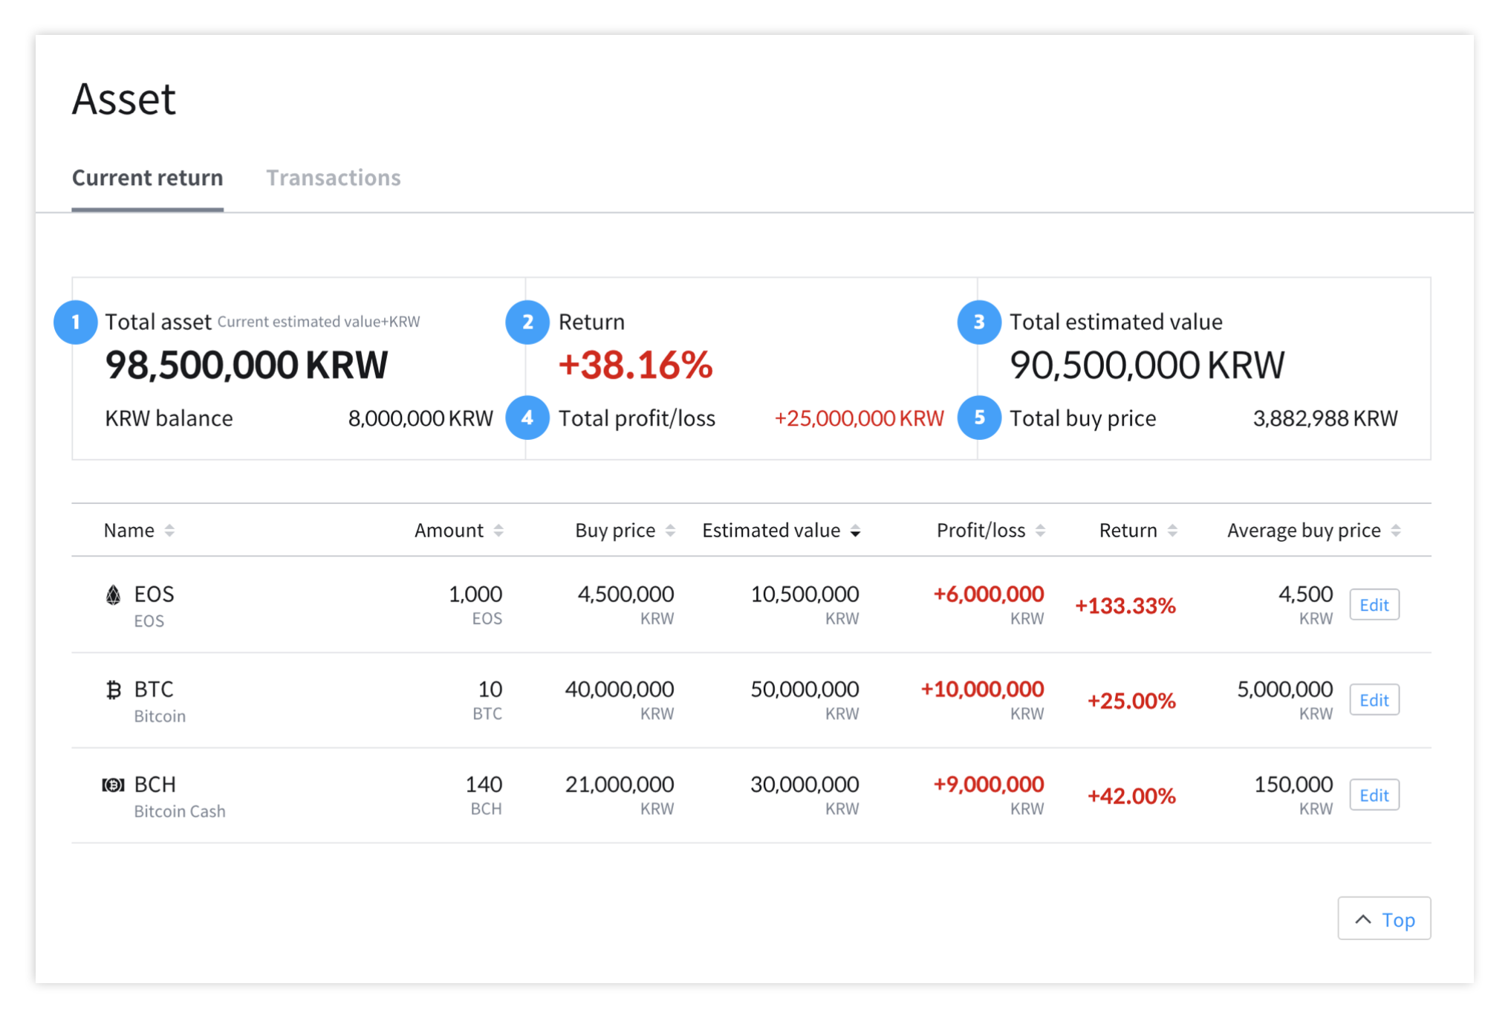Click the Bitcoin BTC coin icon
Screen dimensions: 1511x1024
(113, 690)
